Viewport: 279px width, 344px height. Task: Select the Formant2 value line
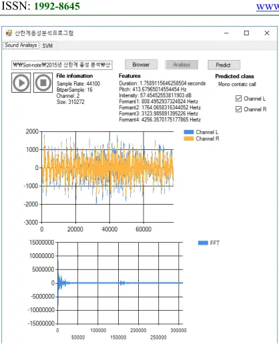click(160, 107)
